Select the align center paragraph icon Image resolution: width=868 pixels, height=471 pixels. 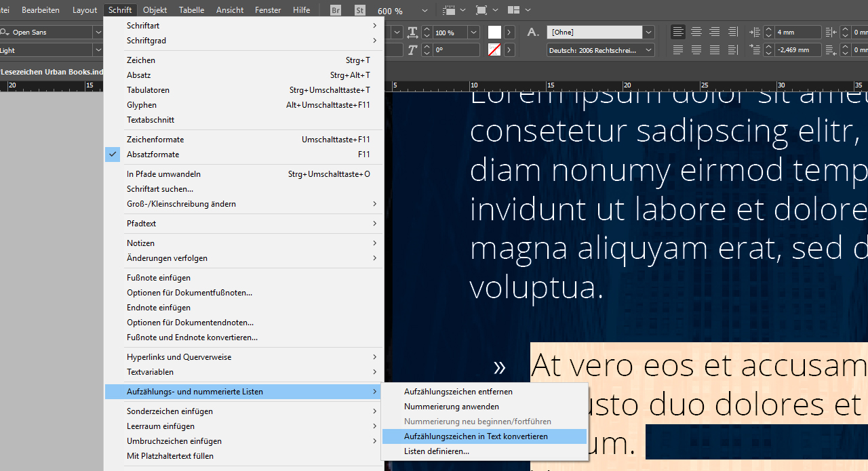pos(696,32)
